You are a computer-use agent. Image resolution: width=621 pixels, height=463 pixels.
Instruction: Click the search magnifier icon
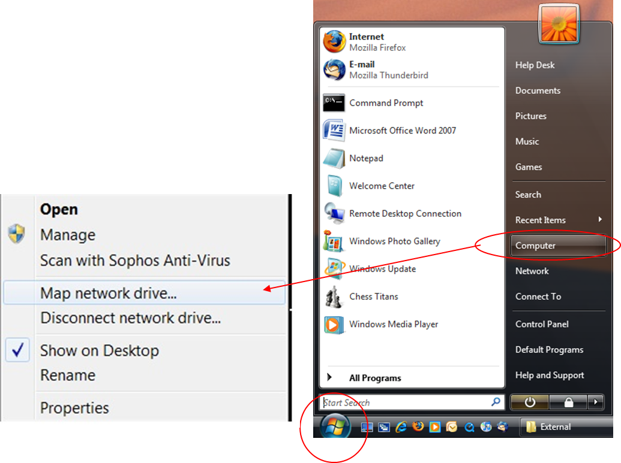coord(496,402)
